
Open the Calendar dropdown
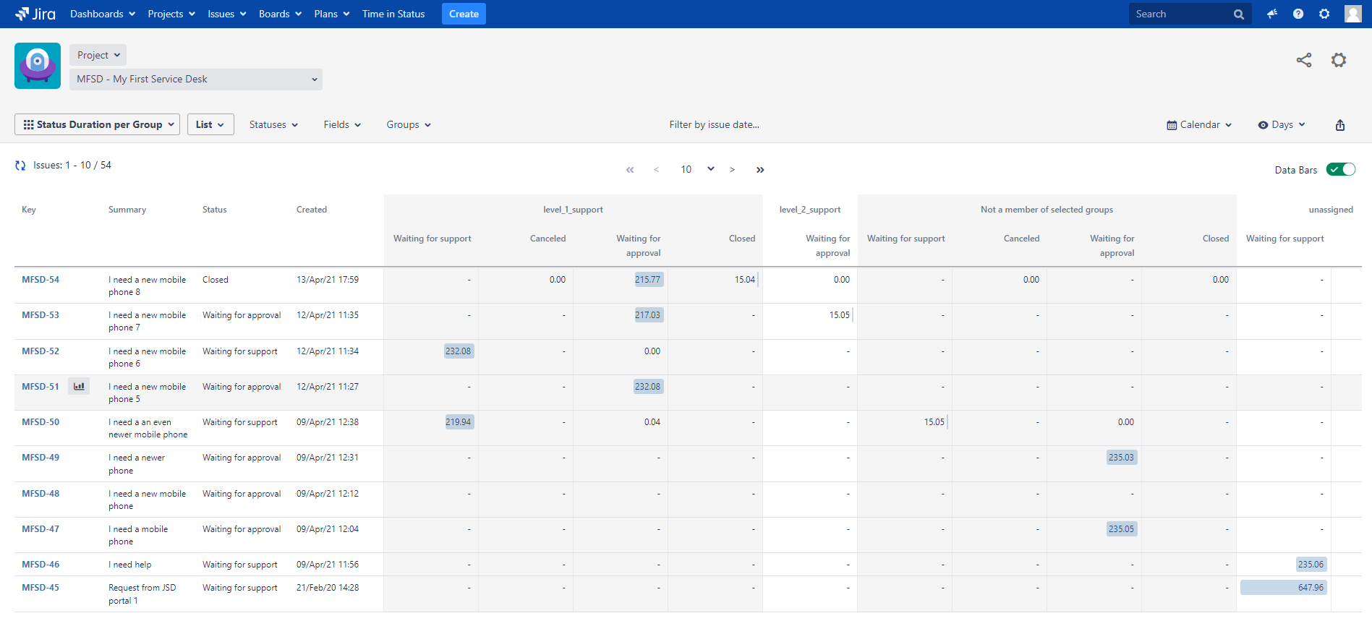click(x=1198, y=125)
